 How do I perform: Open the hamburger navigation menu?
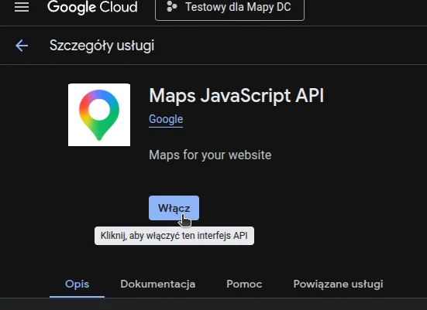22,7
